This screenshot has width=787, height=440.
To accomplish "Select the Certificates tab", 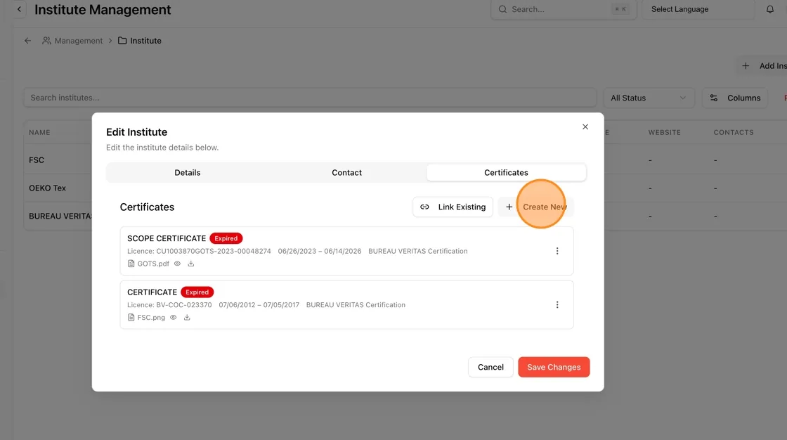I will pos(506,172).
